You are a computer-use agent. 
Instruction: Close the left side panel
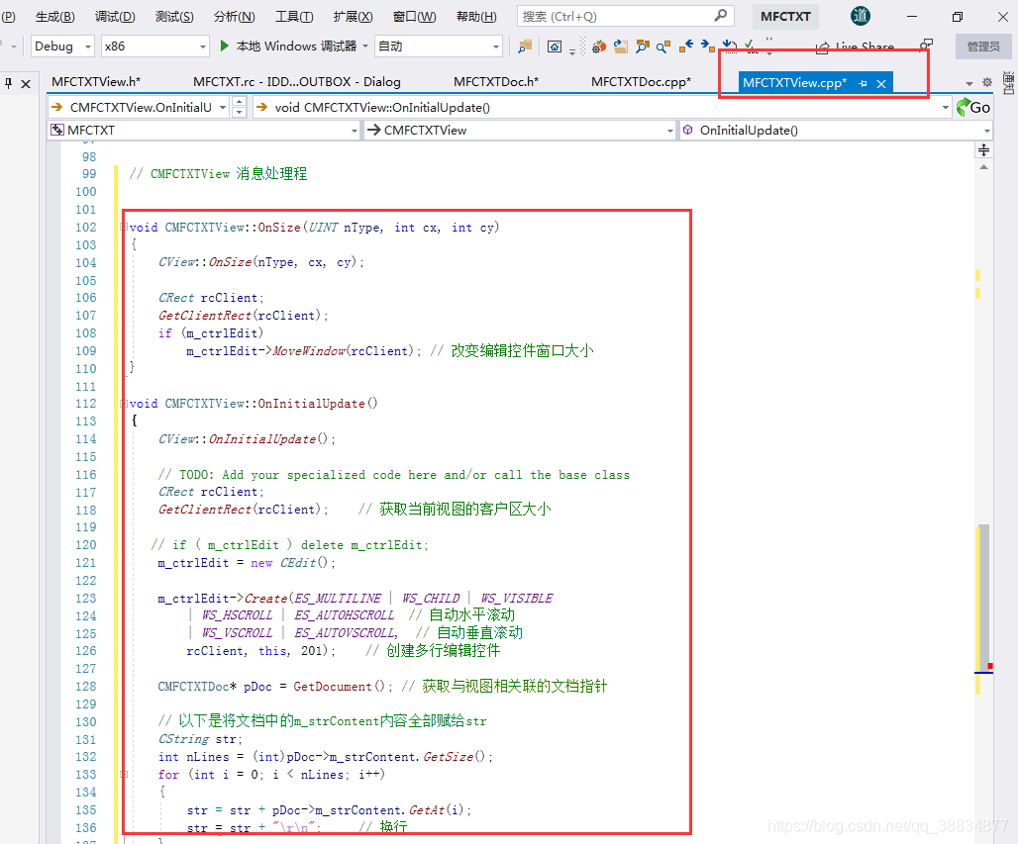coord(26,84)
